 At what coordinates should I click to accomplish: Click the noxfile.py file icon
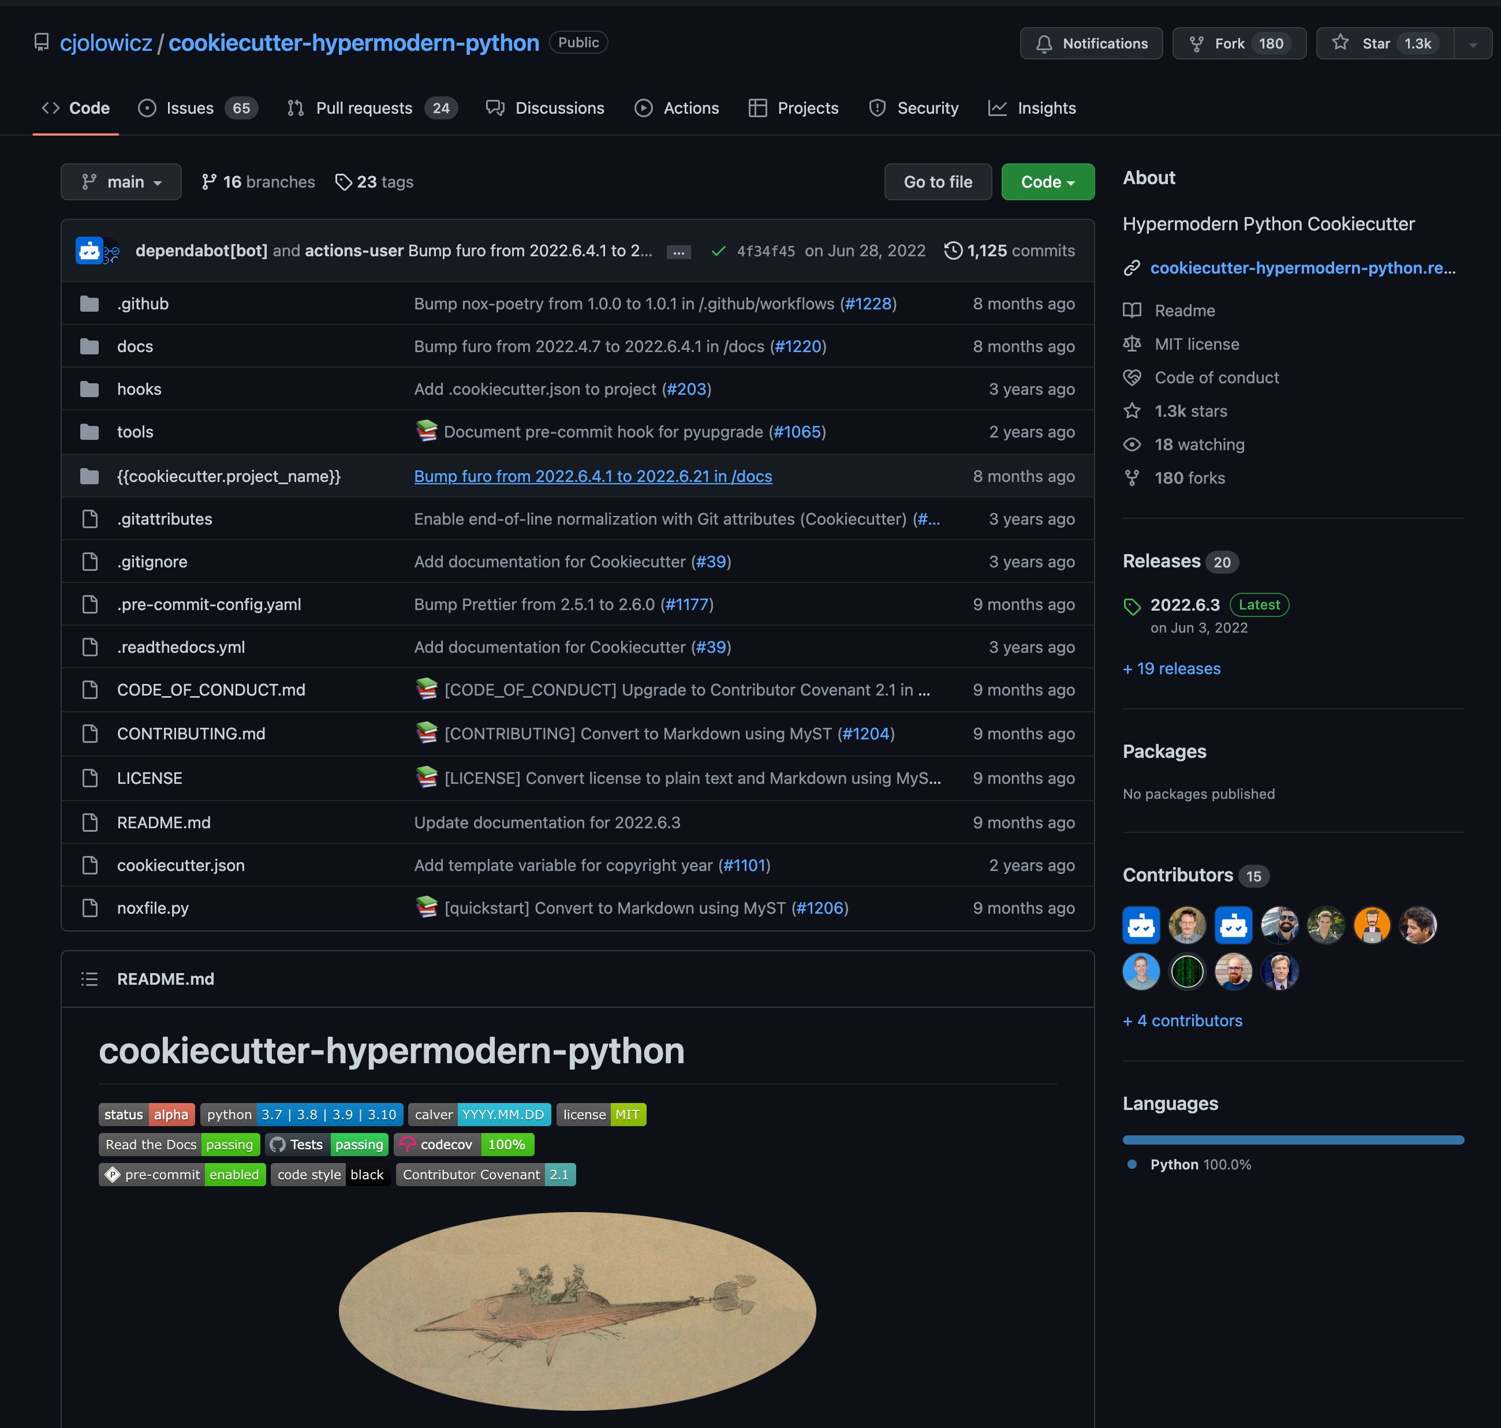tap(90, 908)
